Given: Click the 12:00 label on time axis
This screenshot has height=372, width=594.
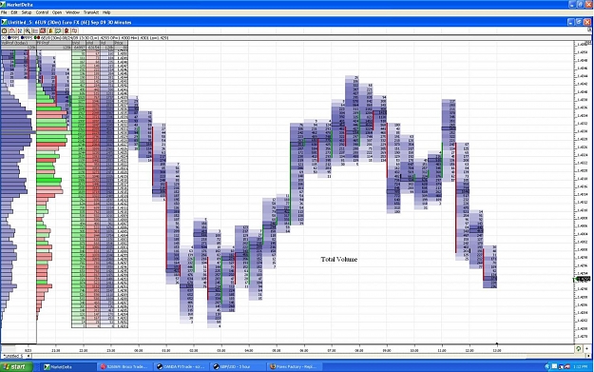Looking at the screenshot, I should coord(469,351).
